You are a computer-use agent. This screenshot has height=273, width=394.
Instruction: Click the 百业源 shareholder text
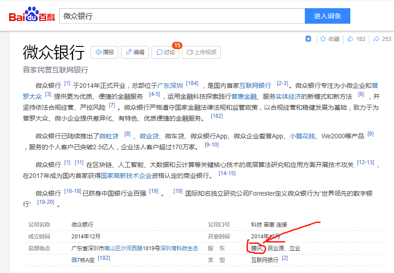point(275,248)
